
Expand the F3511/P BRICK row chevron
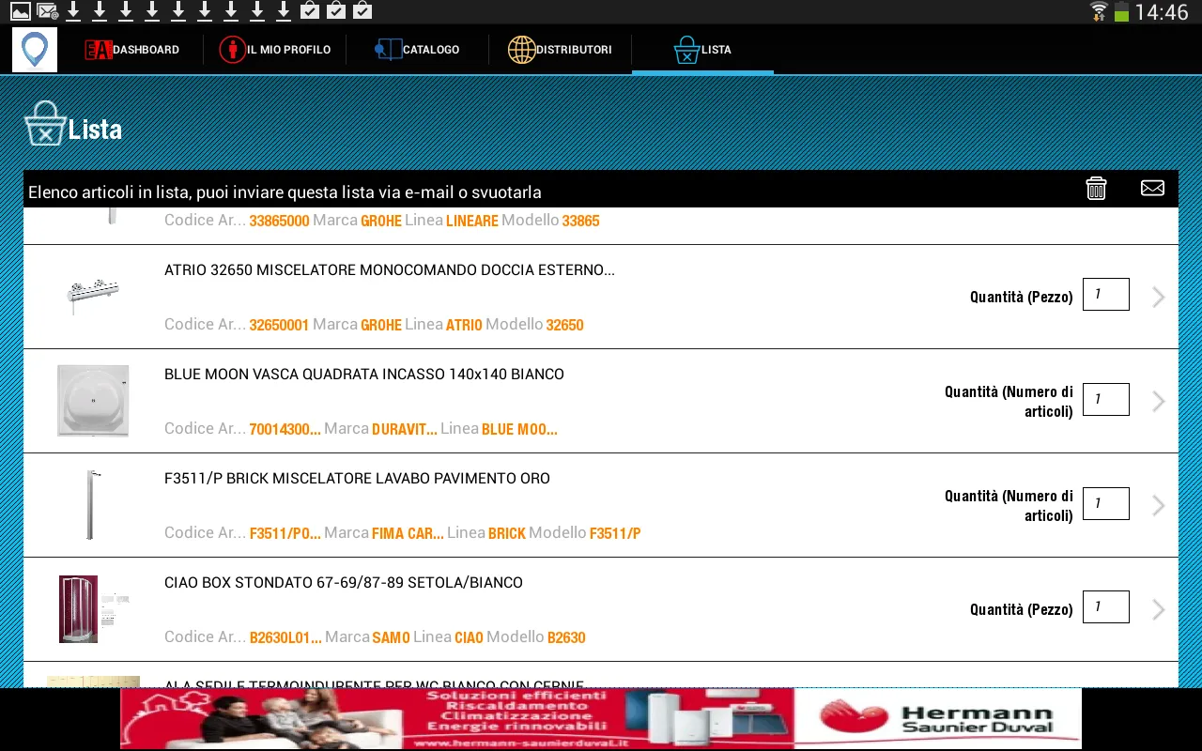[1159, 506]
